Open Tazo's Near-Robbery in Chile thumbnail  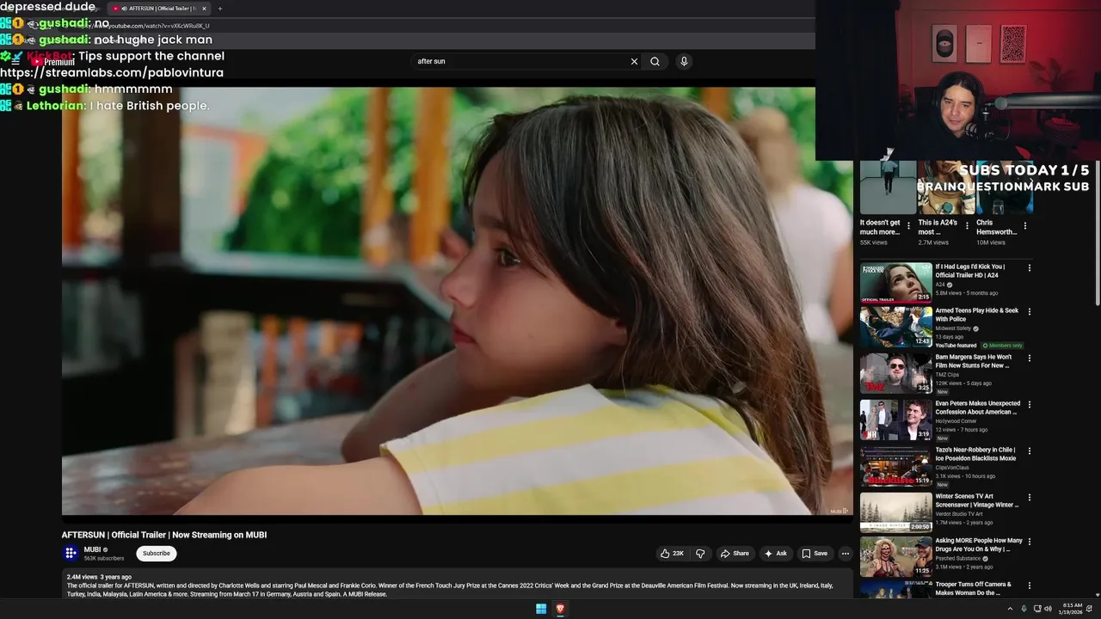(895, 467)
